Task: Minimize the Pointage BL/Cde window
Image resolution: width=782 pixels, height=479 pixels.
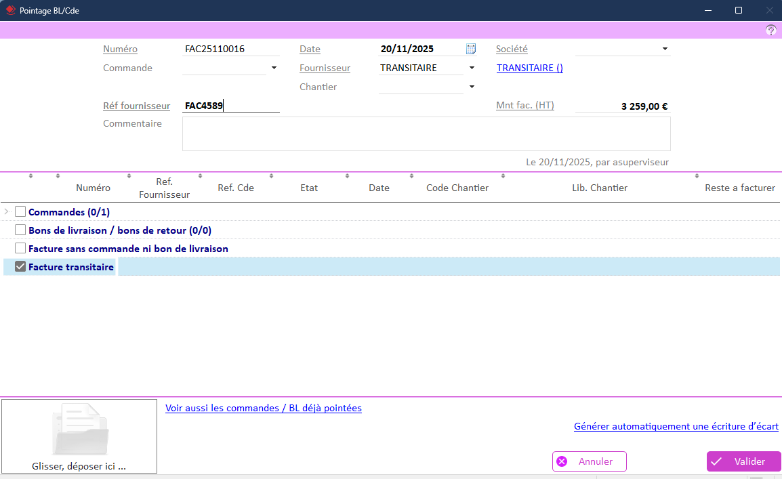Action: (x=708, y=10)
